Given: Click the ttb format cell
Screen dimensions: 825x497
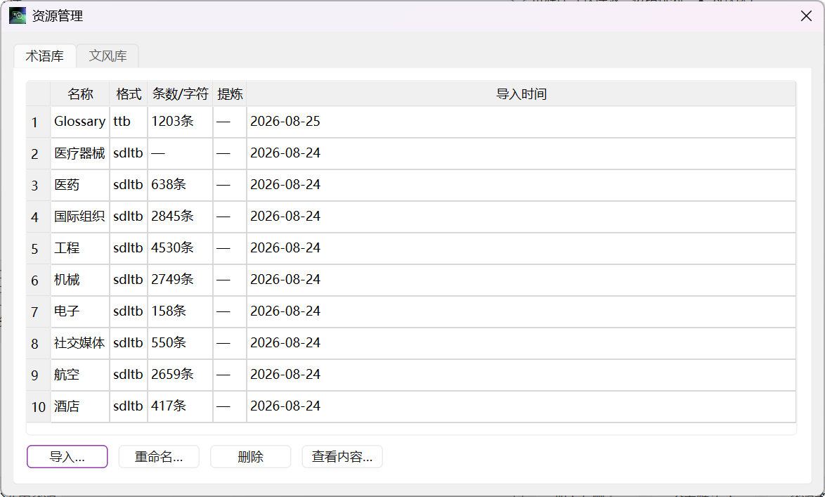Looking at the screenshot, I should click(x=129, y=122).
